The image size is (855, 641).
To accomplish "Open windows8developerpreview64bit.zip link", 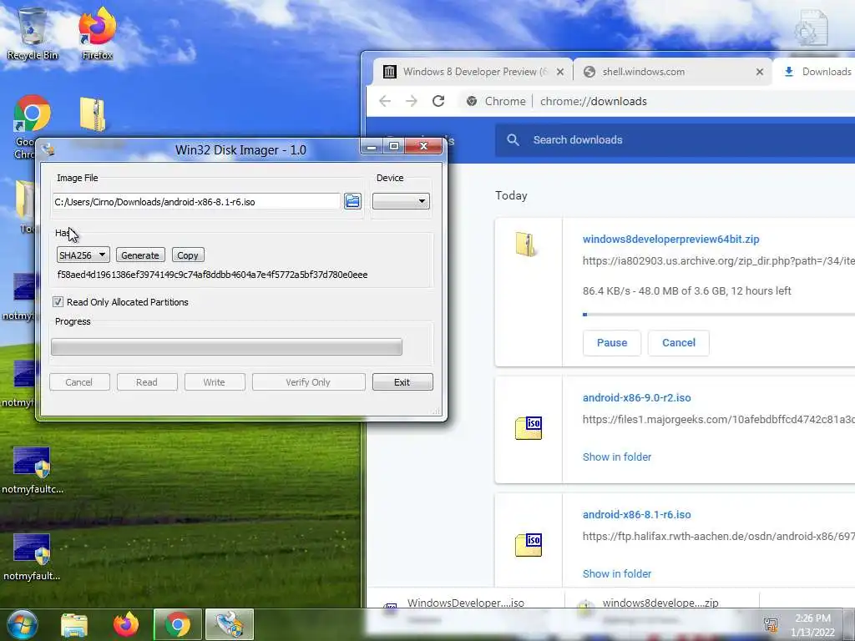I will (x=670, y=239).
